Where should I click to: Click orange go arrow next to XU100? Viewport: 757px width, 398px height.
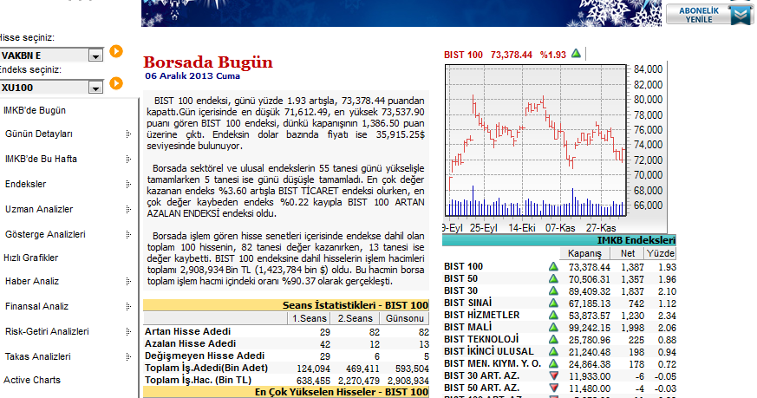click(x=116, y=83)
